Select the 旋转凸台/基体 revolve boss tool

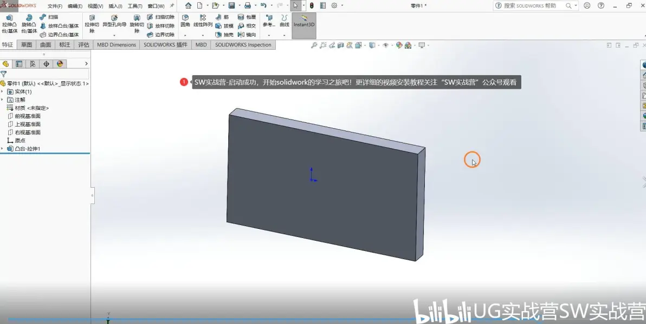point(29,24)
